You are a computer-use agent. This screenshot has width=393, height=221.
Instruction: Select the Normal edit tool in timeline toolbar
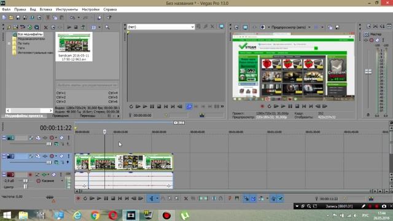click(152, 198)
